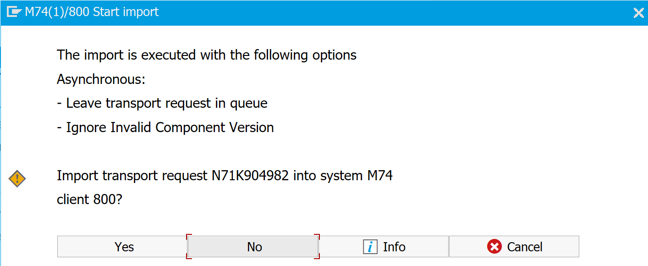The image size is (648, 266).
Task: Click the yellow warning diamond icon
Action: point(17,178)
